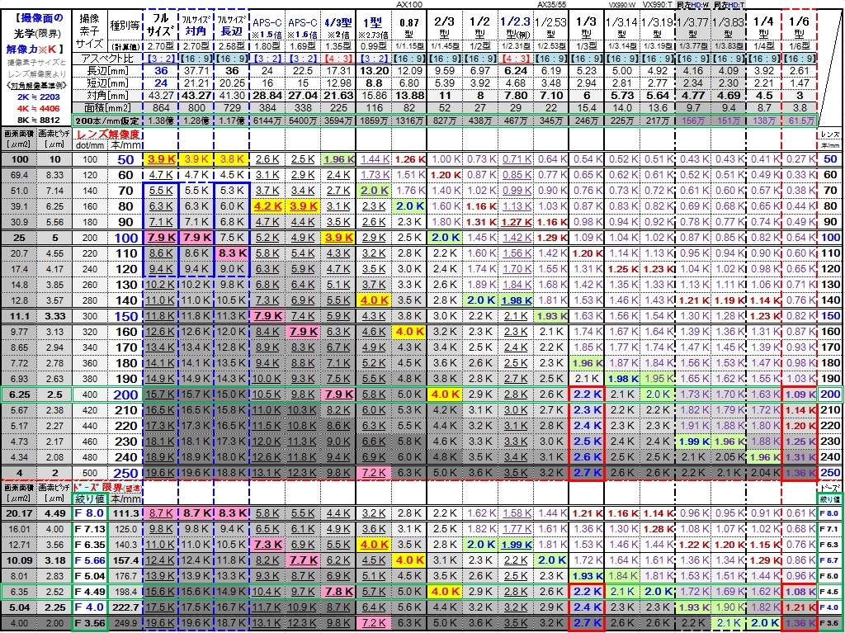Click the F 4.49 aperture cell
Image resolution: width=845 pixels, height=633 pixels.
(x=89, y=592)
